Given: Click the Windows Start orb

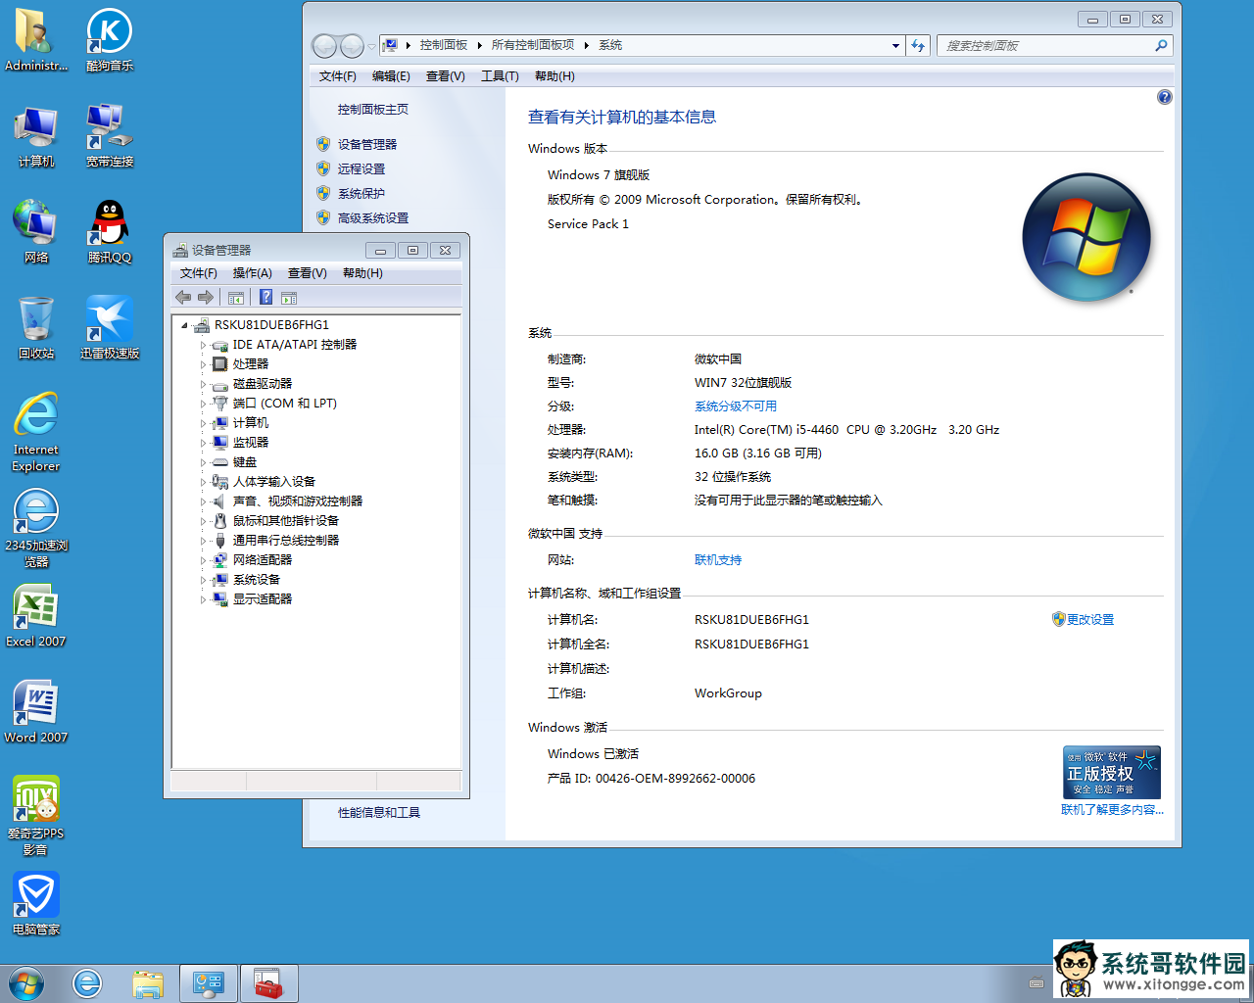Looking at the screenshot, I should click(25, 983).
